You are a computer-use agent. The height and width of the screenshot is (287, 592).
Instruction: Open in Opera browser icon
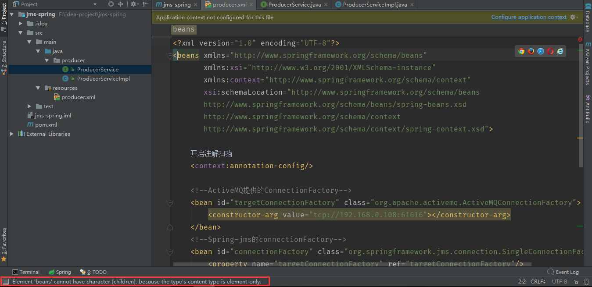point(550,51)
